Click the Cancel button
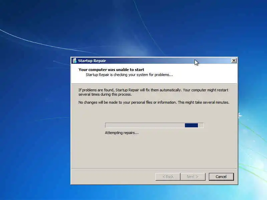The image size is (267, 200). coord(221,177)
